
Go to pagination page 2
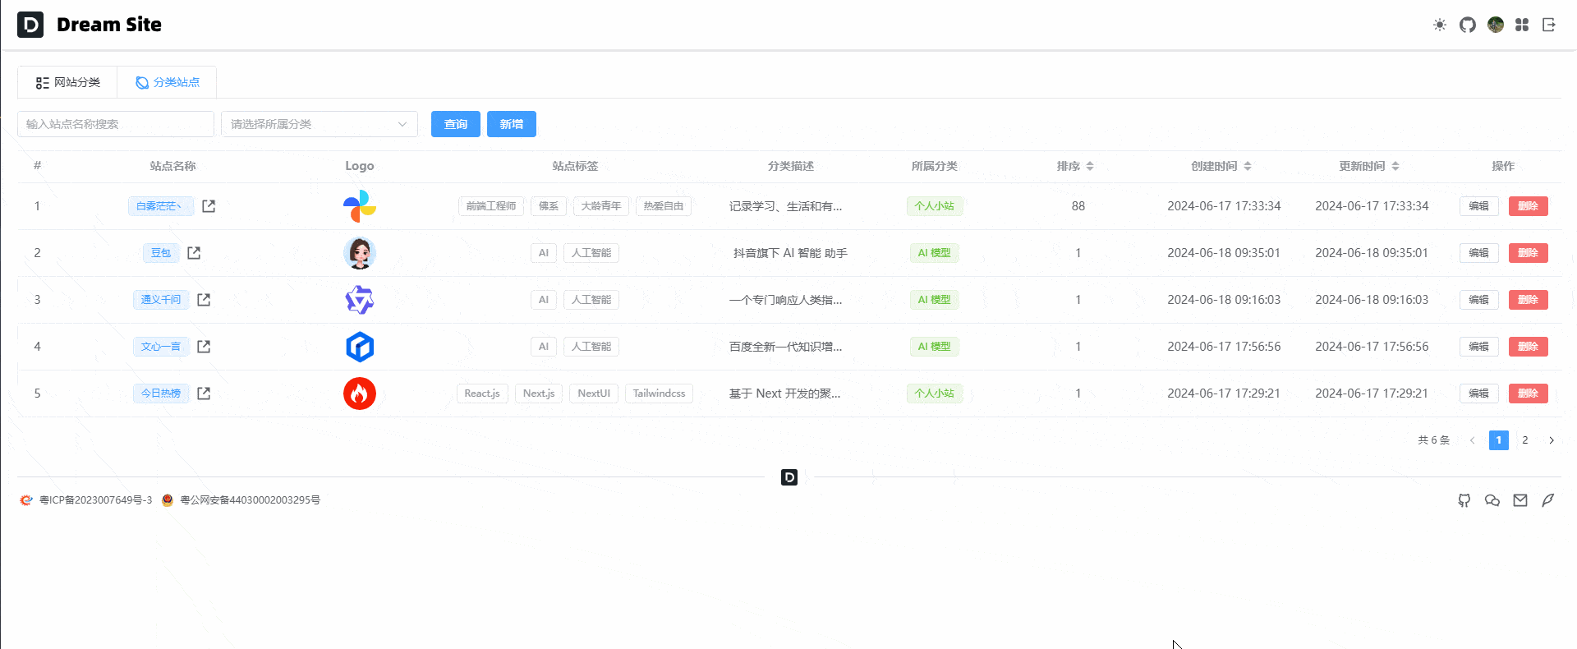coord(1525,440)
